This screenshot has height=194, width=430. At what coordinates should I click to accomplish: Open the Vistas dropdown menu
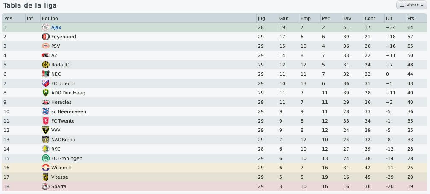411,5
